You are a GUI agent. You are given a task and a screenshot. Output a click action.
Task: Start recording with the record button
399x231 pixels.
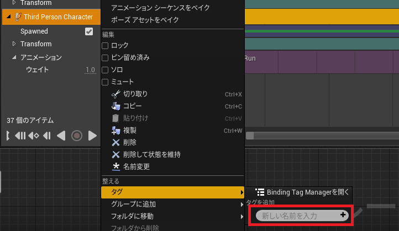[x=77, y=136]
